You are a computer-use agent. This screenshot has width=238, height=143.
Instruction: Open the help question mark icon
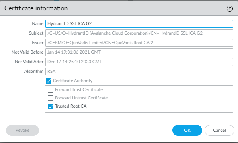230,9
